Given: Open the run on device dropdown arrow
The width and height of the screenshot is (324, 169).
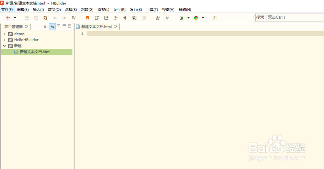Looking at the screenshot, I should point(189,18).
